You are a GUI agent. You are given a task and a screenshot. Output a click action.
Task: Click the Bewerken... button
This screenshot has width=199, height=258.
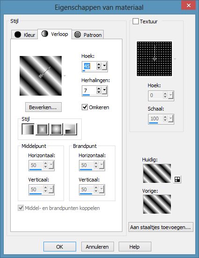click(43, 107)
